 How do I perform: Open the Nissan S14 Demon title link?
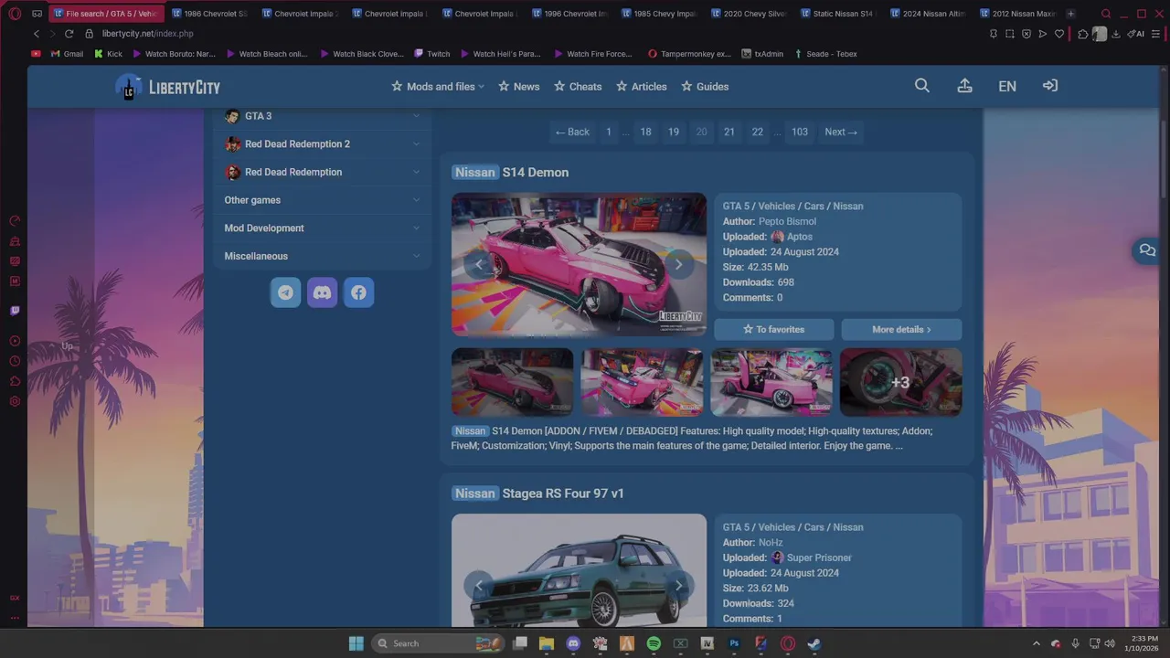pyautogui.click(x=510, y=172)
